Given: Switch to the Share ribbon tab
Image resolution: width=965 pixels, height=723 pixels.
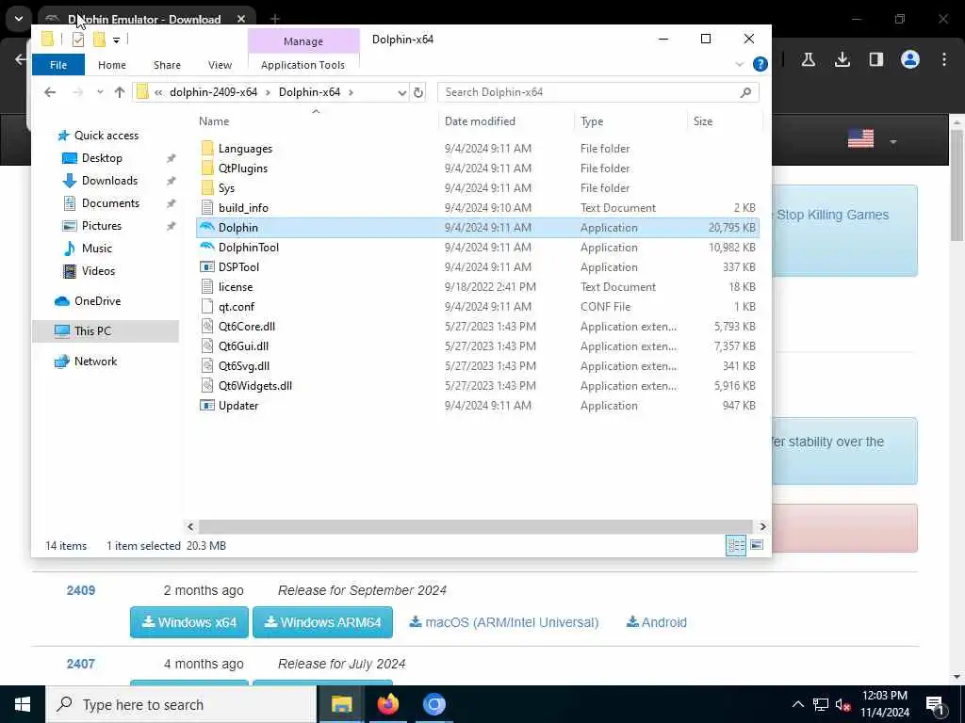Looking at the screenshot, I should click(167, 65).
